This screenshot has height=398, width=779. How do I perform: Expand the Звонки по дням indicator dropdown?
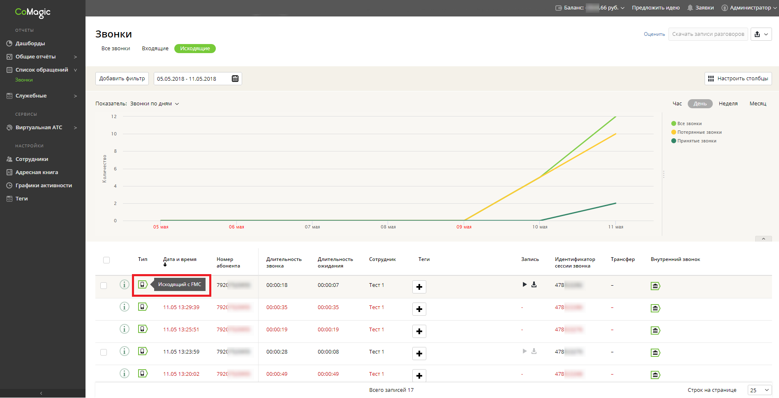pos(155,104)
